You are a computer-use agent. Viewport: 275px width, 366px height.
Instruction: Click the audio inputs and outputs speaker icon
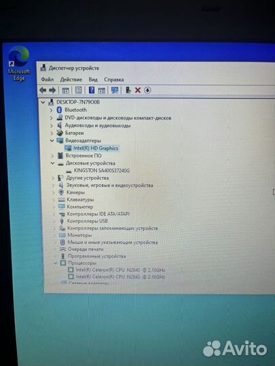coord(60,125)
